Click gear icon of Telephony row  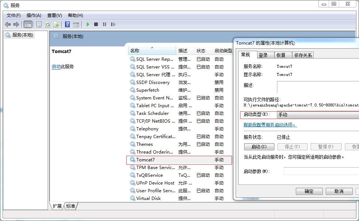pos(133,129)
